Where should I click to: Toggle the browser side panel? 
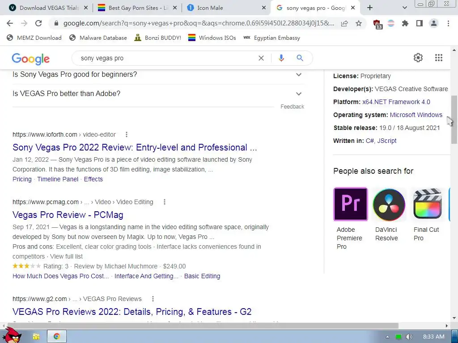tap(420, 23)
